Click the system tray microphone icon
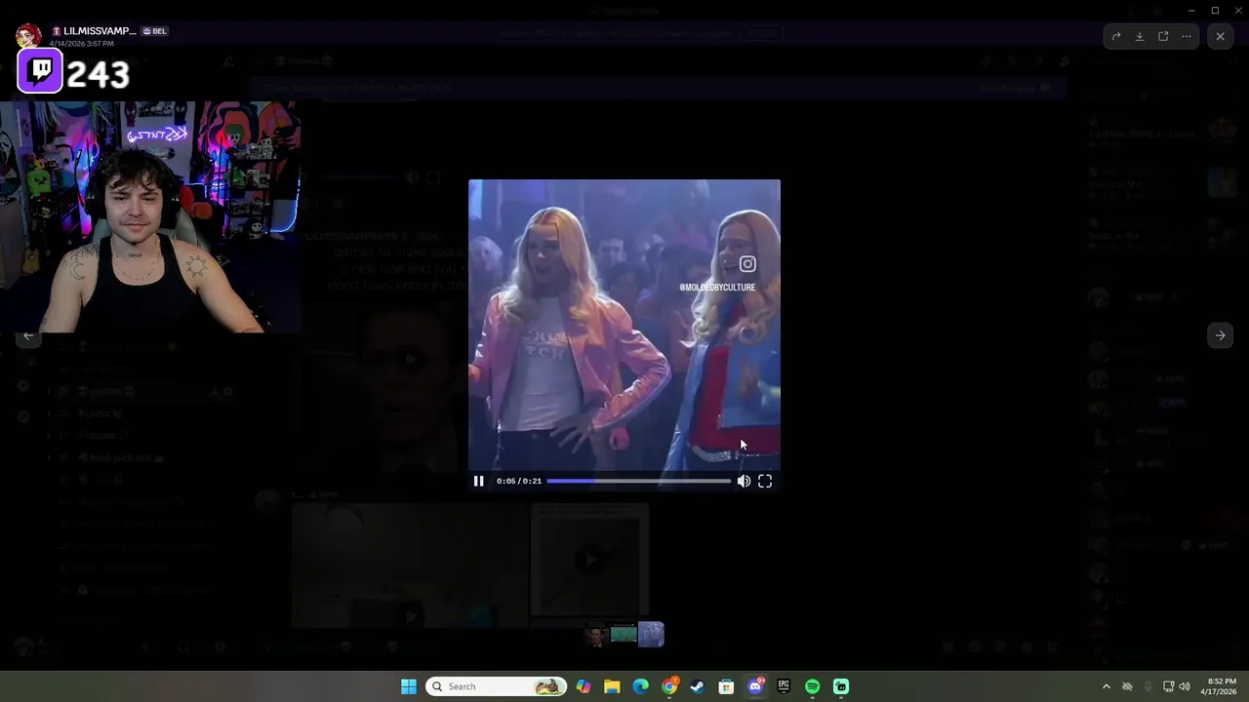This screenshot has width=1249, height=702. click(1148, 686)
